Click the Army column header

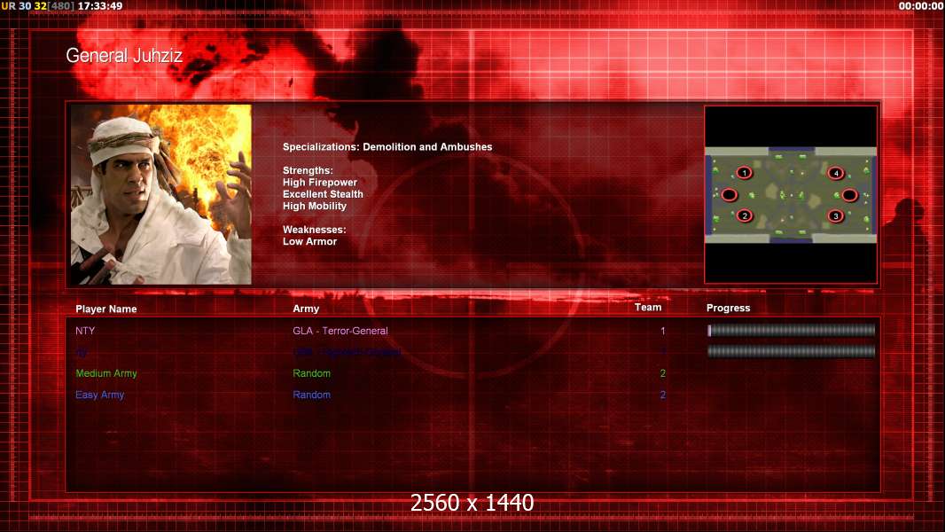[306, 309]
